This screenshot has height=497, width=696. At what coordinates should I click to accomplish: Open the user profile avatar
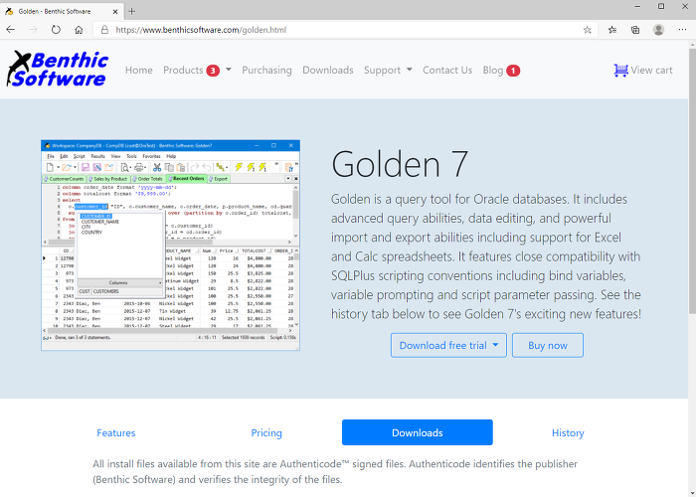pyautogui.click(x=658, y=30)
